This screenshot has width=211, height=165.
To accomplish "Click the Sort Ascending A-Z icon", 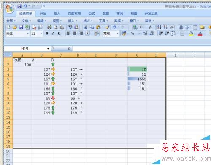I will [159, 27].
